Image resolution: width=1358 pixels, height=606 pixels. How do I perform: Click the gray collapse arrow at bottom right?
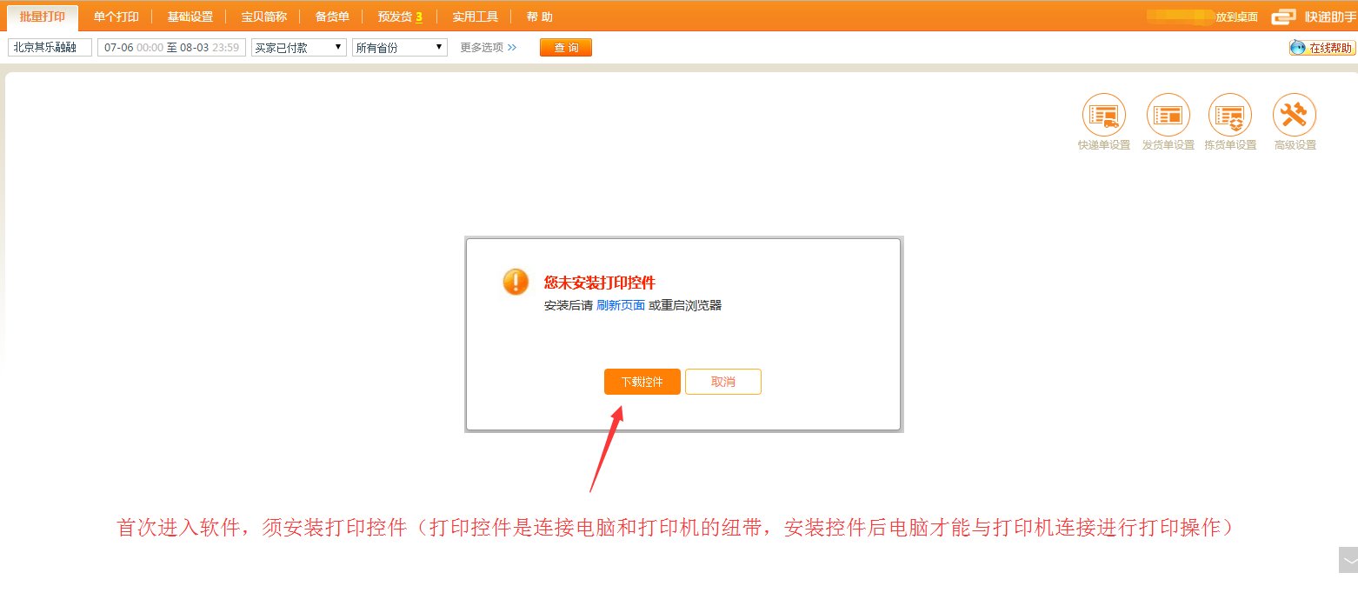point(1348,560)
